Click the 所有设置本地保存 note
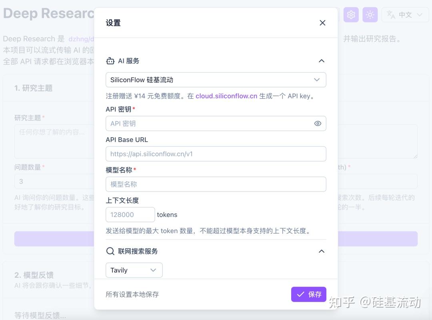Image resolution: width=432 pixels, height=320 pixels. pyautogui.click(x=132, y=294)
